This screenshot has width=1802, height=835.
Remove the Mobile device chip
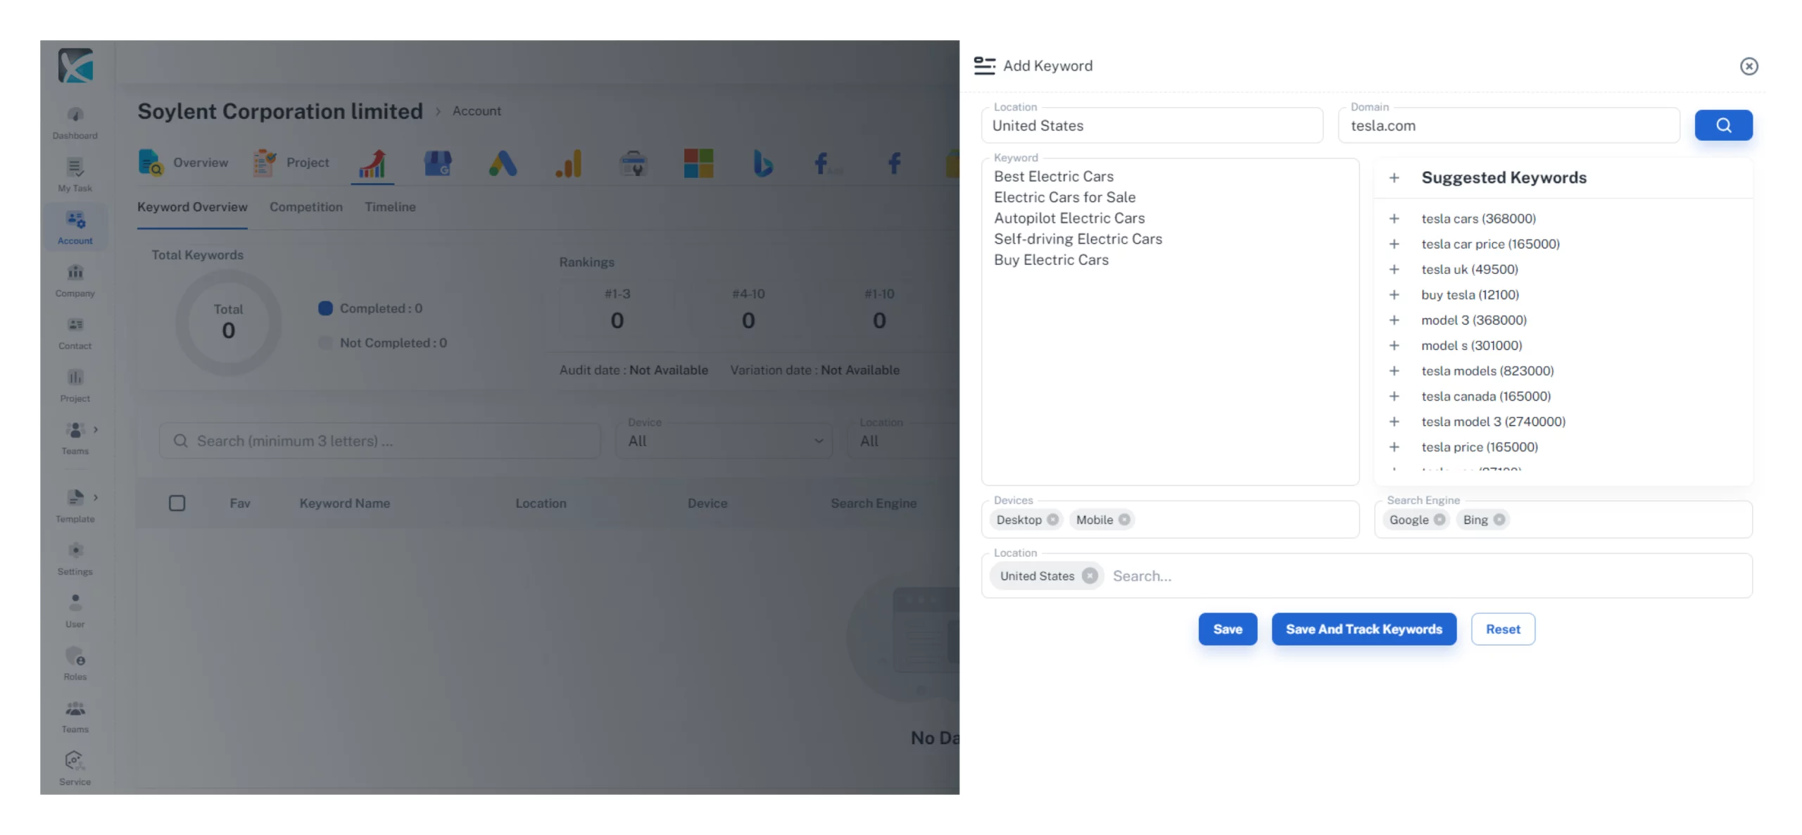tap(1124, 520)
